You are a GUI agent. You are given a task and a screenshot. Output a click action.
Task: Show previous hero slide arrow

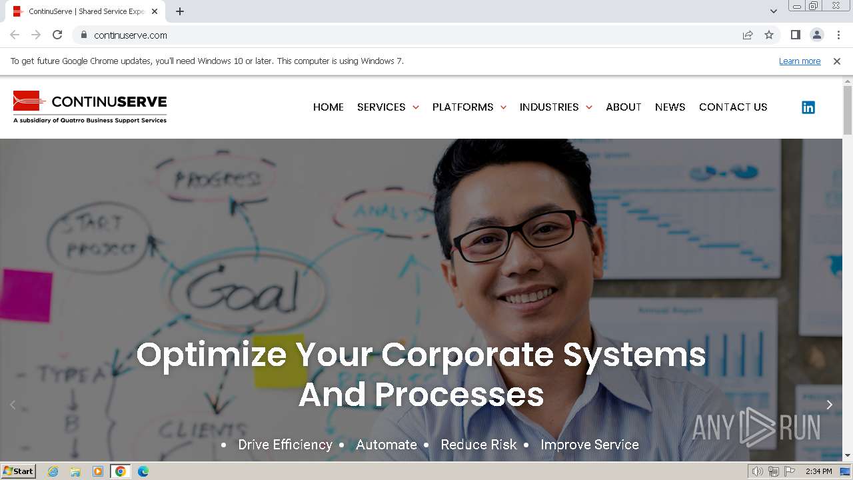pos(13,405)
